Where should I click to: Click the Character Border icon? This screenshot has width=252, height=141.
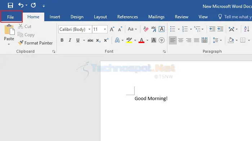coord(162,29)
